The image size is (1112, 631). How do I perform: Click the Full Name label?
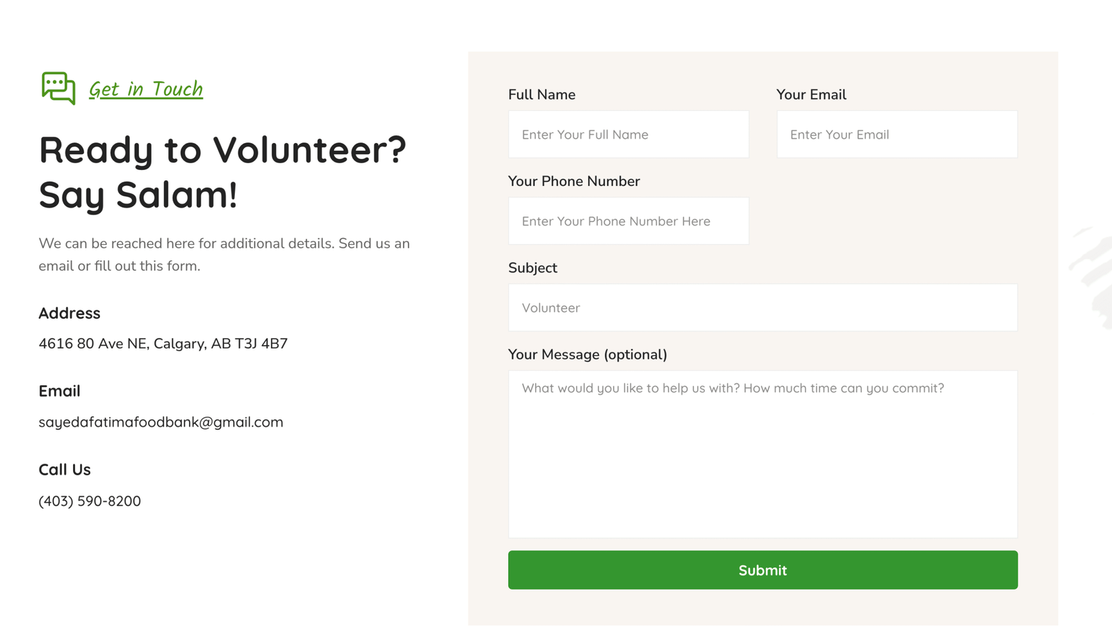pyautogui.click(x=541, y=94)
